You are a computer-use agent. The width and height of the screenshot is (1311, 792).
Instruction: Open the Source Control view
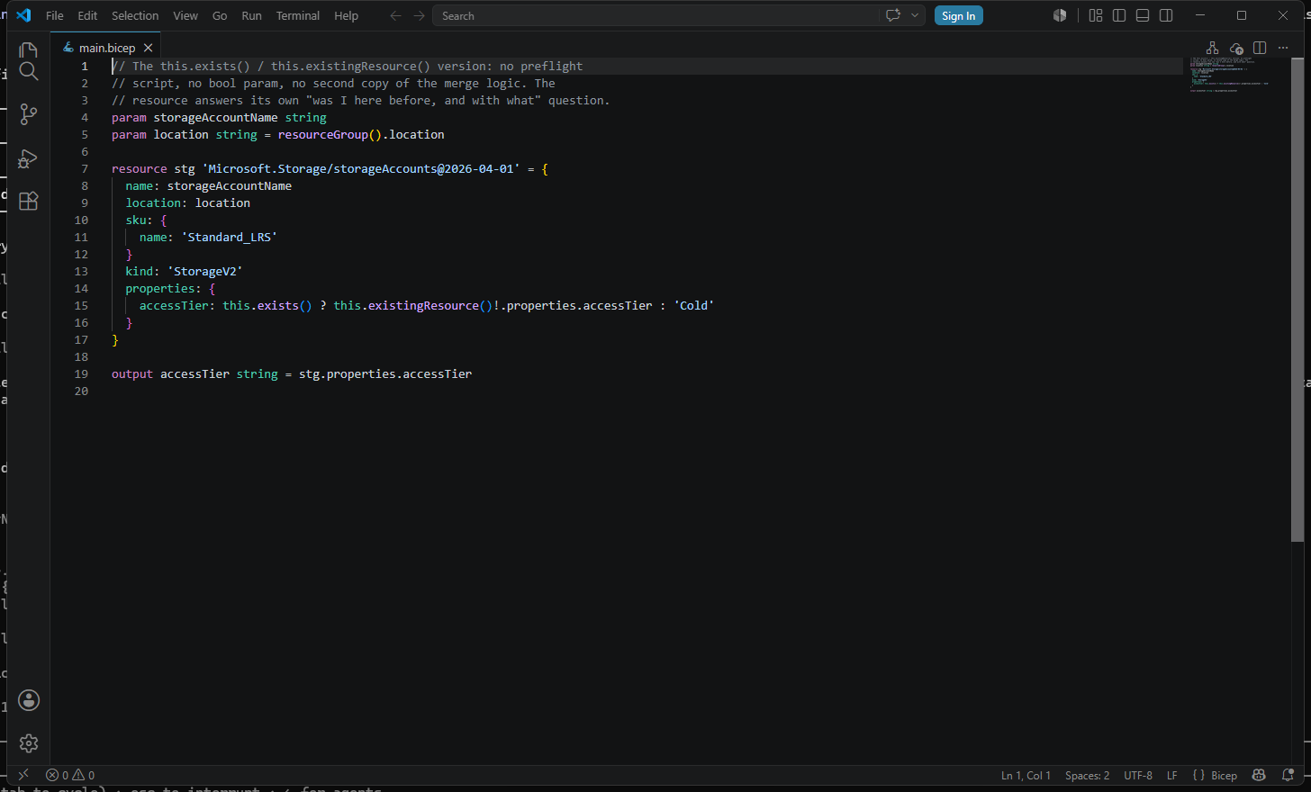tap(29, 114)
